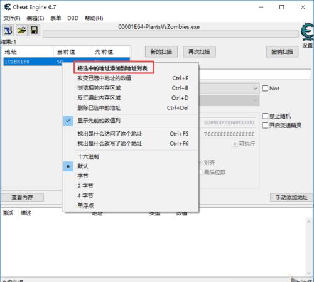Image resolution: width=314 pixels, height=282 pixels.
Task: Close the Cheat Engine window
Action: coord(303,7)
